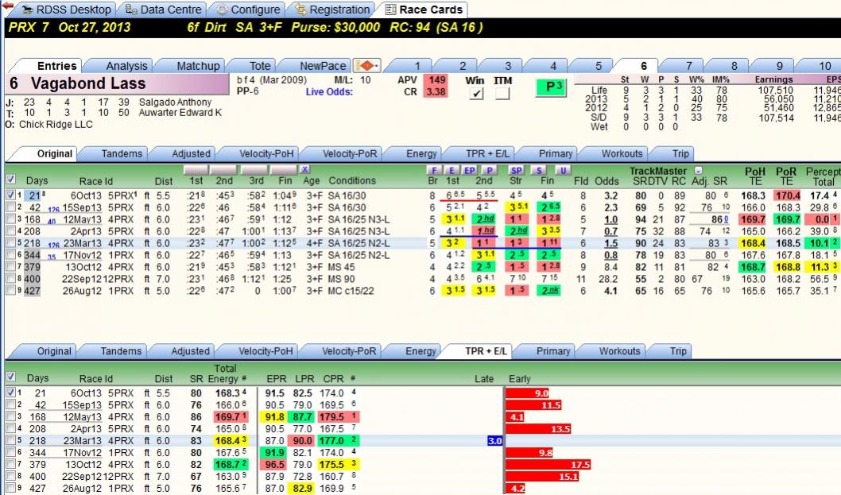841x495 pixels.
Task: Click the CPR column header
Action: [333, 379]
